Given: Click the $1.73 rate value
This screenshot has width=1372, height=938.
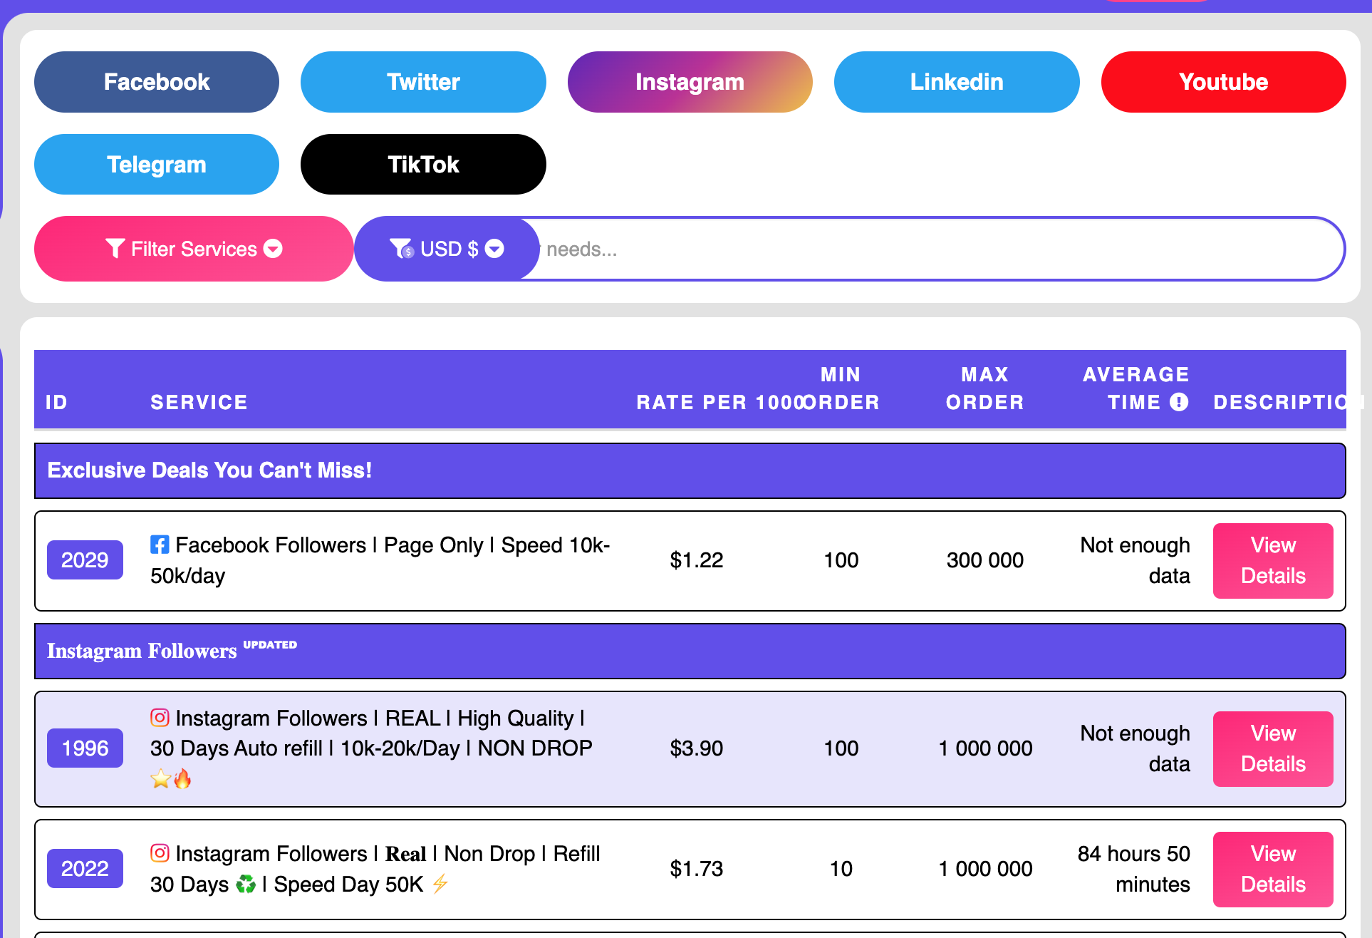Looking at the screenshot, I should coord(696,869).
